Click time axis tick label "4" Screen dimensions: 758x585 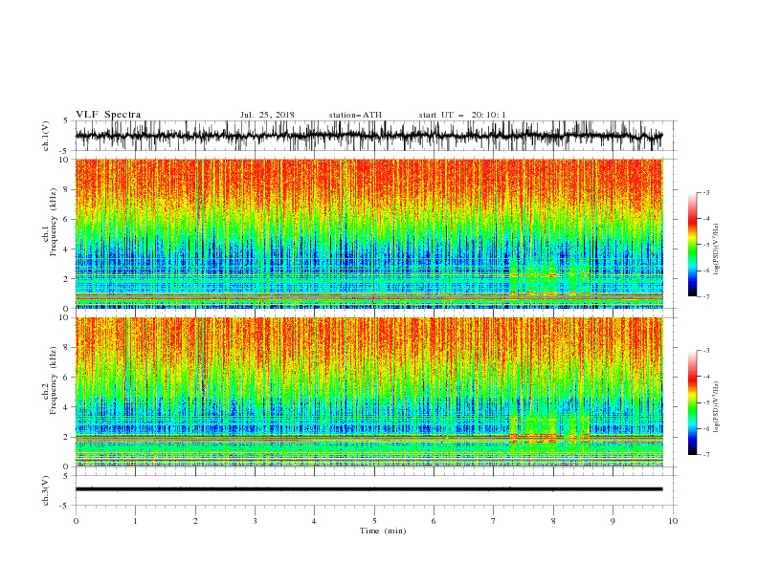point(314,521)
